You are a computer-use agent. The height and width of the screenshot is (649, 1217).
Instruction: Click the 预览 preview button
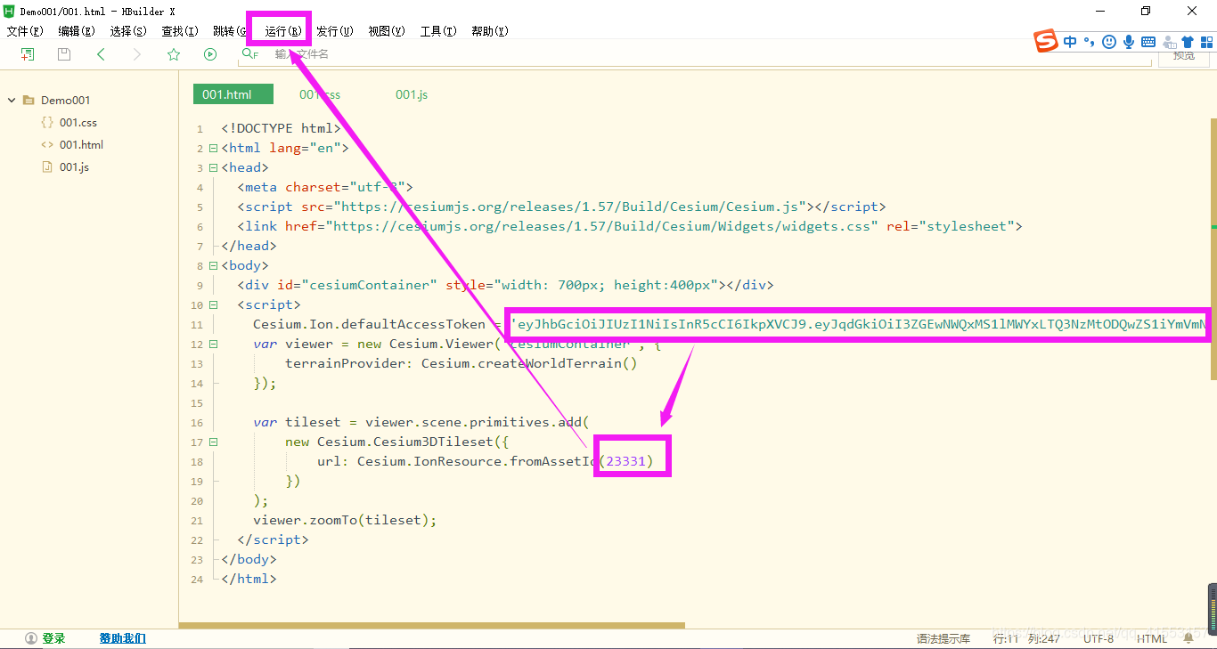pyautogui.click(x=1184, y=56)
